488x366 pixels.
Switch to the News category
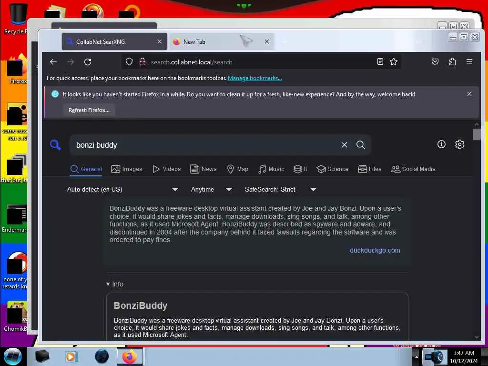[203, 169]
